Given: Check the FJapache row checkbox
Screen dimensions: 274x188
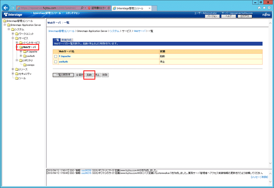Looking at the screenshot, I should click(x=56, y=56).
